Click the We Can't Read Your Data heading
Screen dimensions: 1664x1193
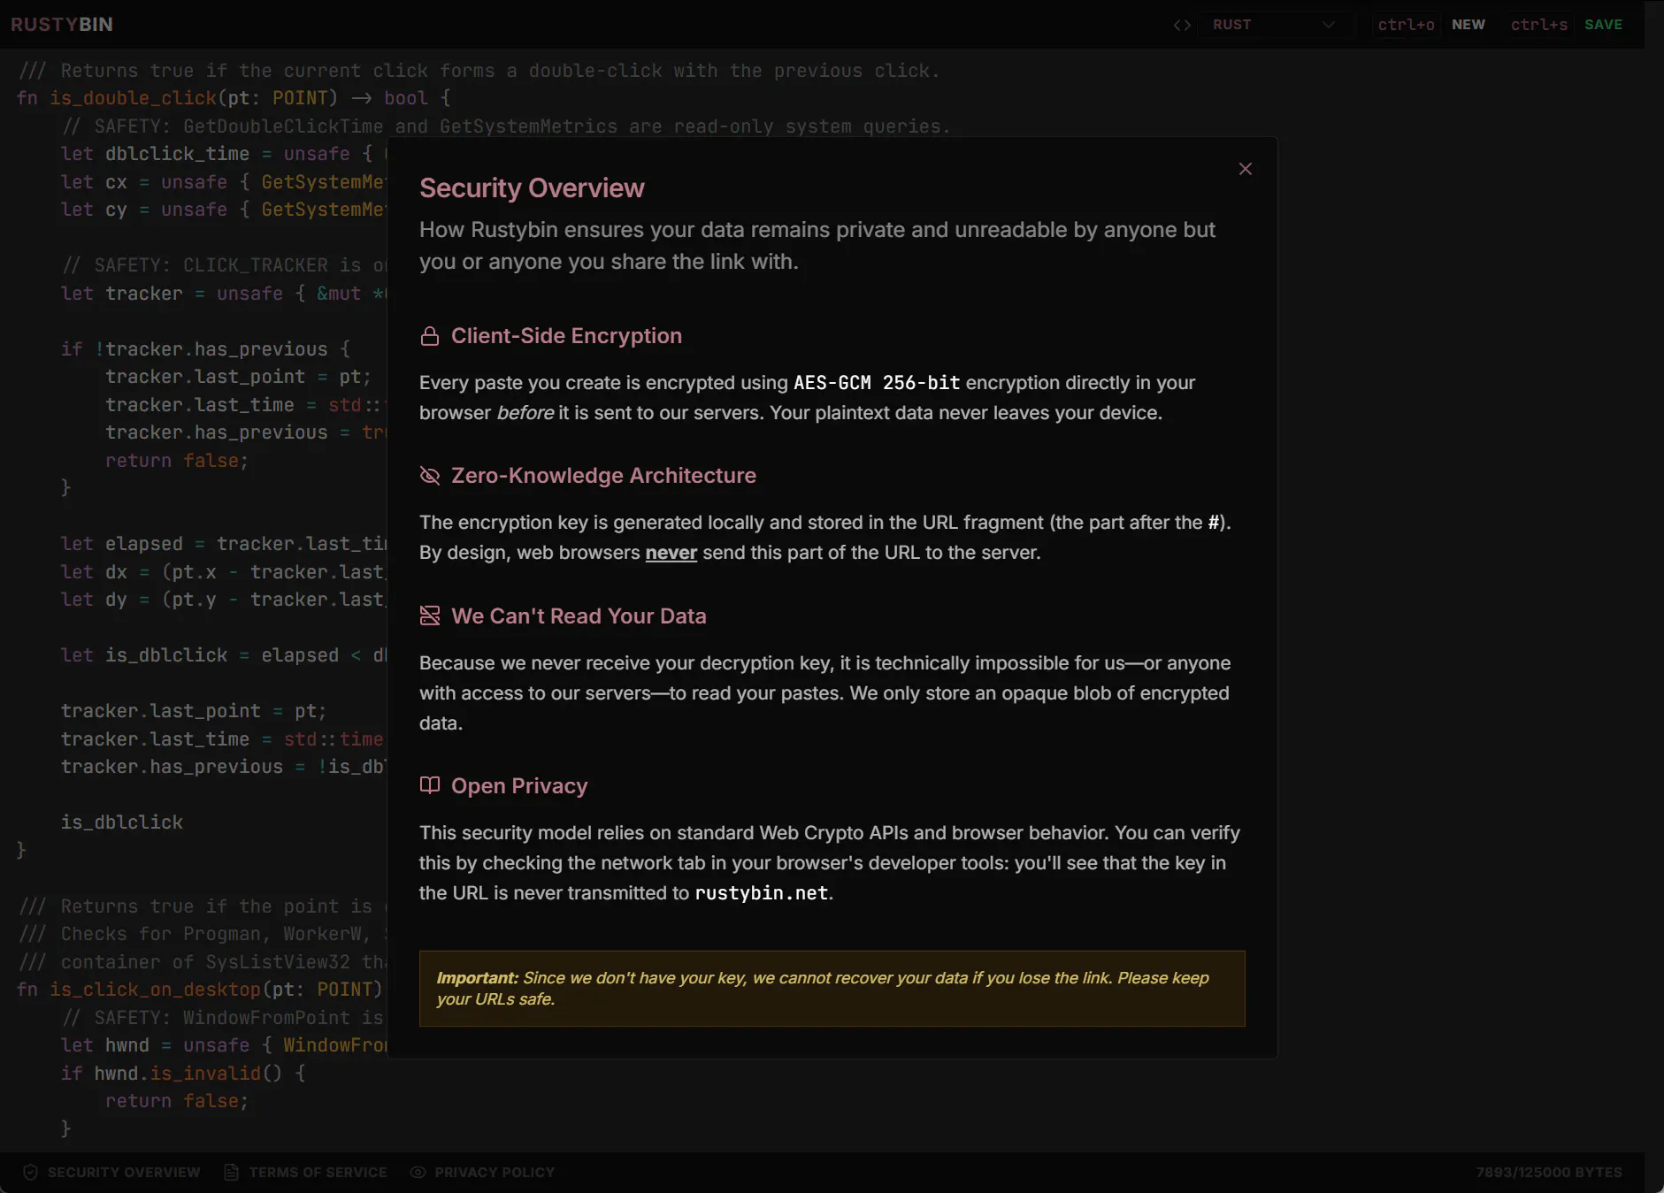pos(579,616)
